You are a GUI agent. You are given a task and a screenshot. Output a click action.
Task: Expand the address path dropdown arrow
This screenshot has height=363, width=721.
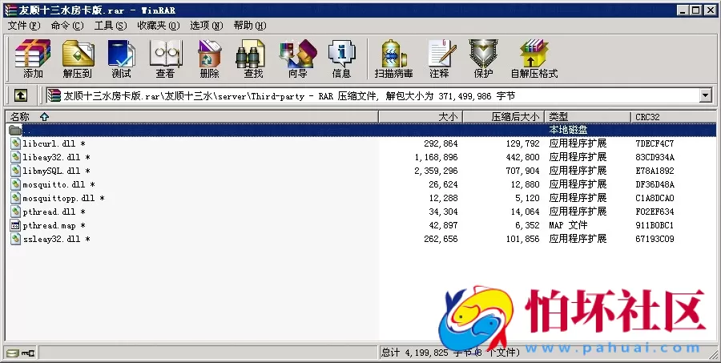[x=705, y=95]
